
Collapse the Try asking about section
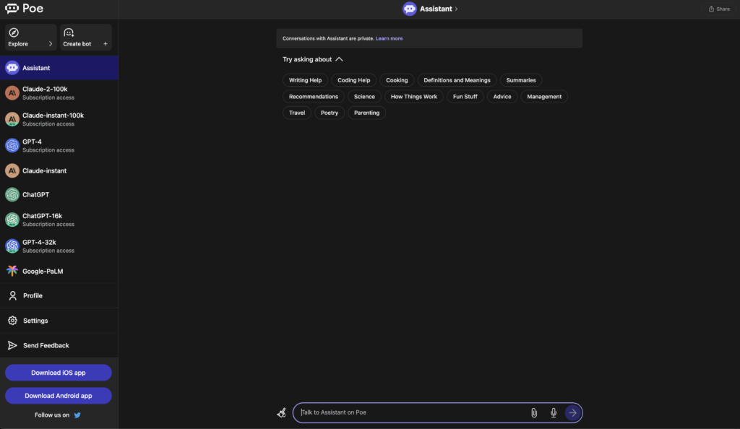click(340, 59)
